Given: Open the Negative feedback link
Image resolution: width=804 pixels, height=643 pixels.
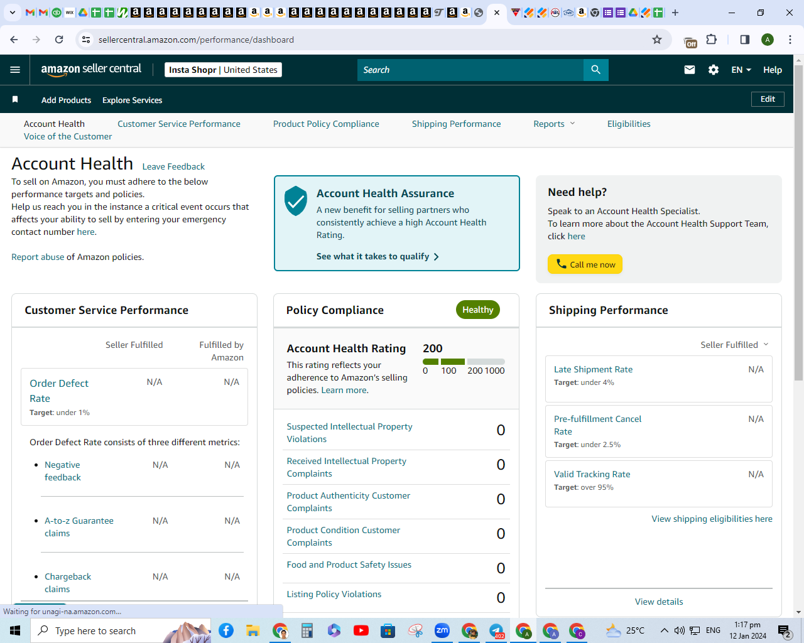Looking at the screenshot, I should coord(62,471).
